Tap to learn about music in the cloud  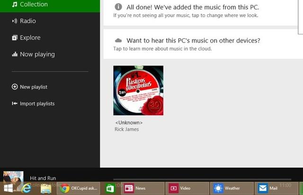pos(162,49)
